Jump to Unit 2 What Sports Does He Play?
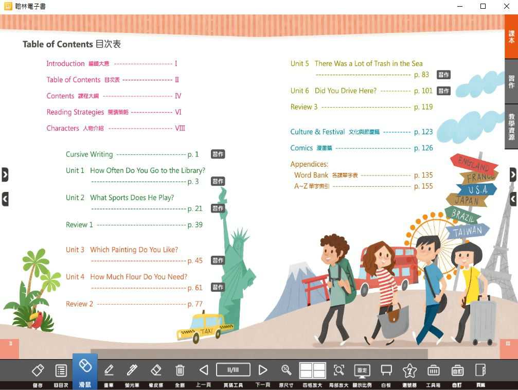518x390 pixels. point(120,198)
